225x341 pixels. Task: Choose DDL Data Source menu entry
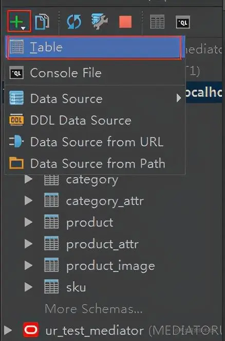coord(95,120)
